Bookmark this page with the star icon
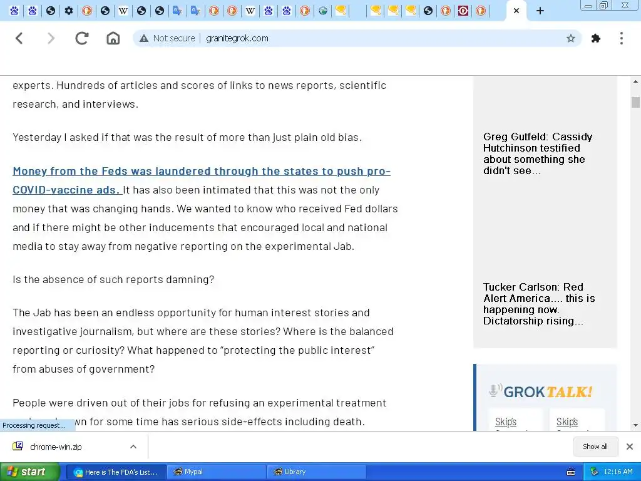This screenshot has width=641, height=481. (571, 38)
